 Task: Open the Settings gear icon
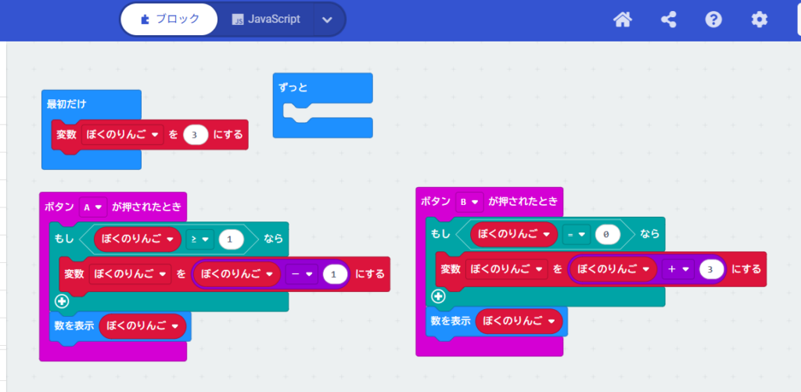pos(759,20)
